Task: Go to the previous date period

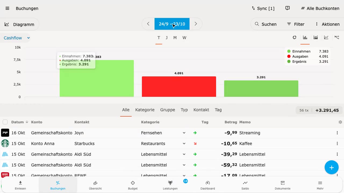Action: pyautogui.click(x=148, y=24)
